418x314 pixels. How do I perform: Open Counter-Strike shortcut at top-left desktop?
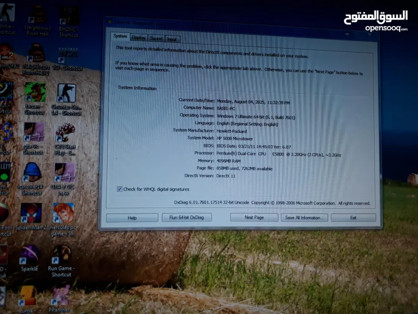[7, 19]
